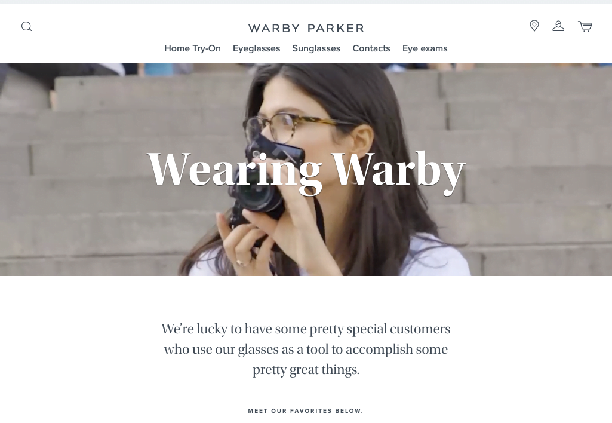Click Meet Our Favorites Below text
Viewport: 612px width, 423px height.
306,410
